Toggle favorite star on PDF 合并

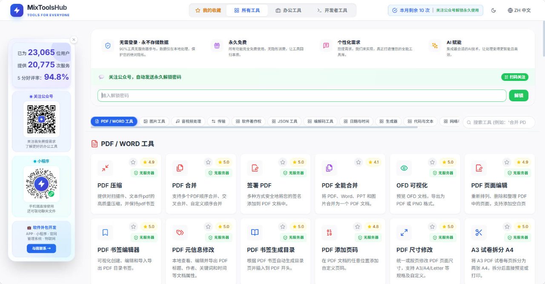click(208, 162)
